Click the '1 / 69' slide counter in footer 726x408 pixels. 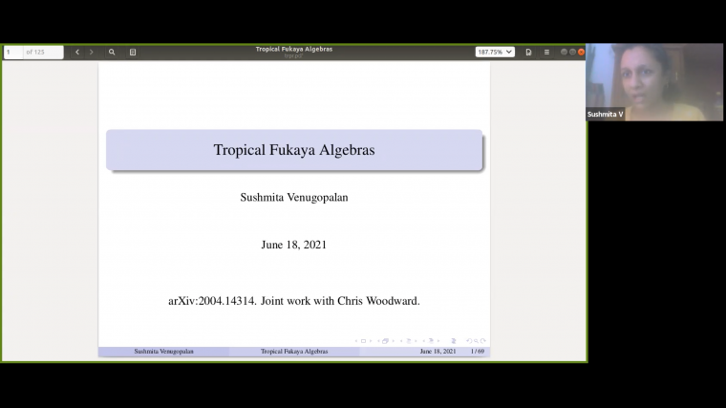[478, 352]
